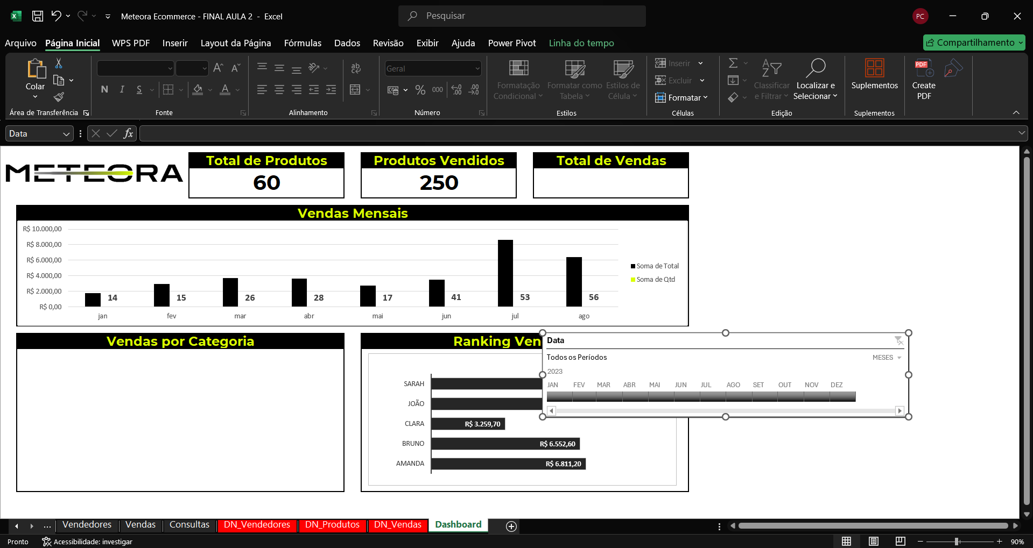This screenshot has height=548, width=1033.
Task: Toggle align right
Action: pyautogui.click(x=297, y=90)
